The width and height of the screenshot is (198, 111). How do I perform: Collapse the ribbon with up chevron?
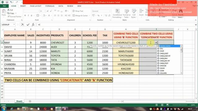(196, 20)
